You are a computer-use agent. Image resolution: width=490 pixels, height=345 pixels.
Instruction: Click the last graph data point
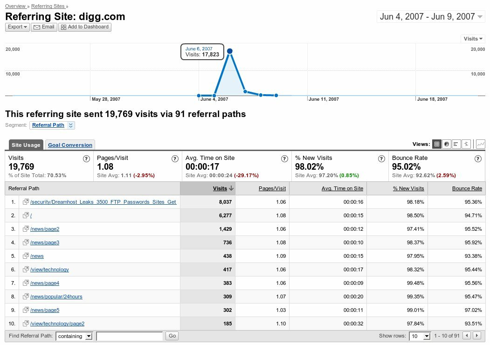point(276,95)
